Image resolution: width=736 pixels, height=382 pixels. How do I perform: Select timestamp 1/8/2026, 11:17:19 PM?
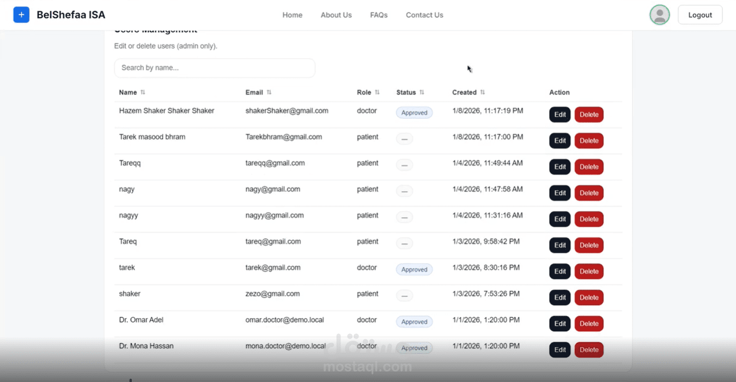pyautogui.click(x=488, y=111)
